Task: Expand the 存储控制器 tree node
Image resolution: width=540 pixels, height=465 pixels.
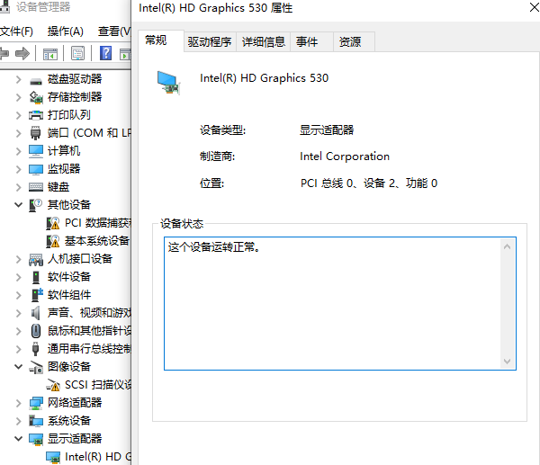Action: point(19,97)
